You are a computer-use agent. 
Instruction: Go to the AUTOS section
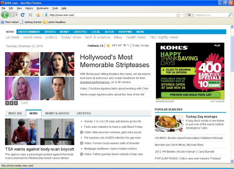point(109,32)
